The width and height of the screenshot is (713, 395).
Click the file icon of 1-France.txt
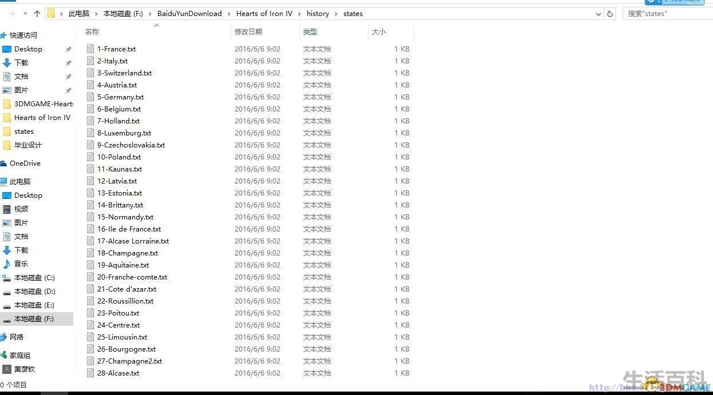click(90, 49)
